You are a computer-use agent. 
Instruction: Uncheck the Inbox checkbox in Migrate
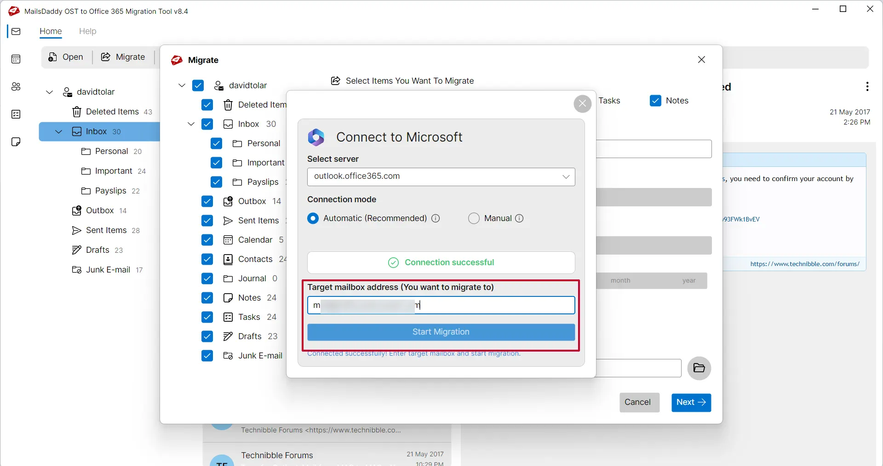[x=207, y=124]
